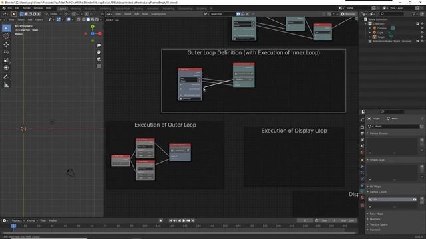Screen dimensions: 426x239
Task: Select the Rotate tool in viewport toolbar
Action: coord(6,52)
